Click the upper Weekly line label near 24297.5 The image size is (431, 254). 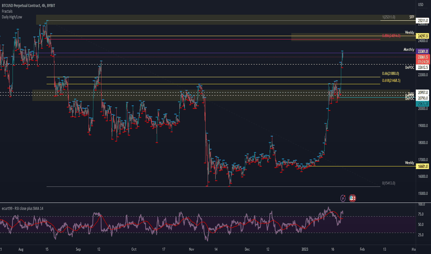409,32
